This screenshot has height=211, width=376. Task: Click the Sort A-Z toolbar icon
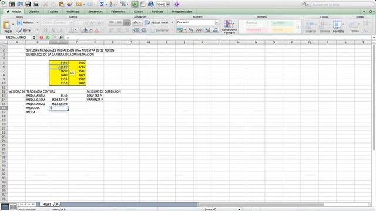112,4
